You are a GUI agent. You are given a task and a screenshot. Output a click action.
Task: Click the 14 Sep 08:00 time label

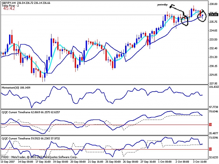pos(26,162)
